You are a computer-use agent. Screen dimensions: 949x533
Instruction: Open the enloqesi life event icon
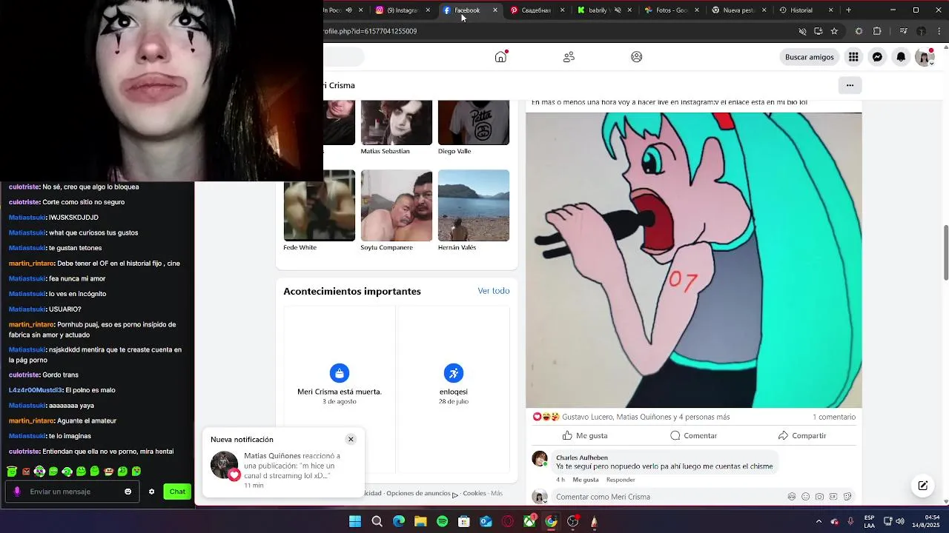click(454, 373)
